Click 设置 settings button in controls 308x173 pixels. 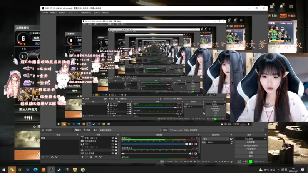(251, 153)
